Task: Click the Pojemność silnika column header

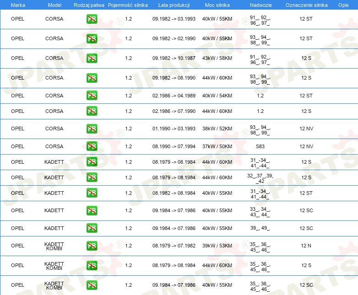Action: [128, 5]
